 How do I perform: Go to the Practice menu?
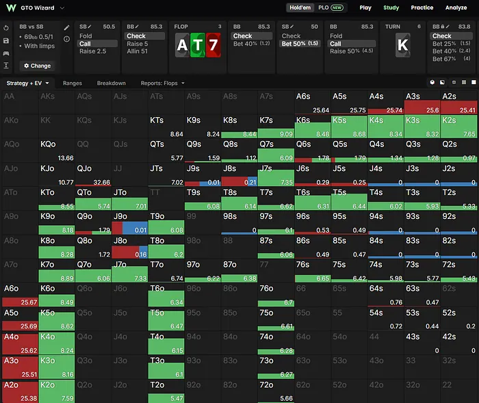422,8
